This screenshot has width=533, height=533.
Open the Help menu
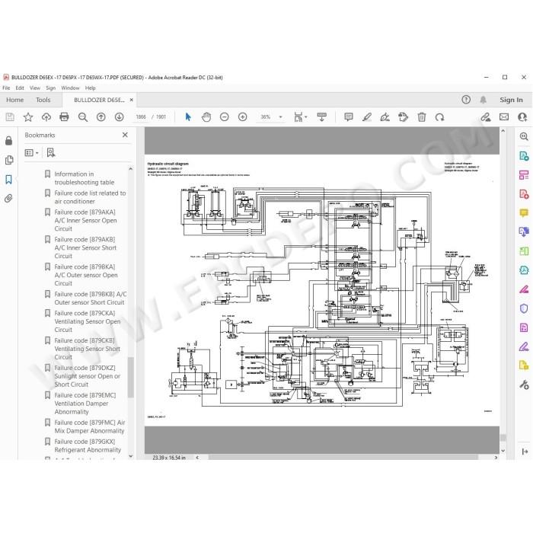pos(91,88)
